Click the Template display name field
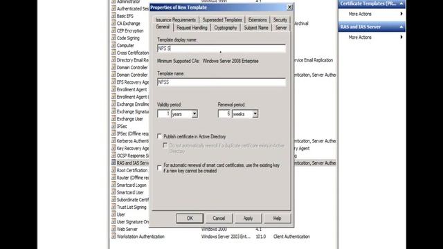This screenshot has width=443, height=249. click(x=221, y=48)
